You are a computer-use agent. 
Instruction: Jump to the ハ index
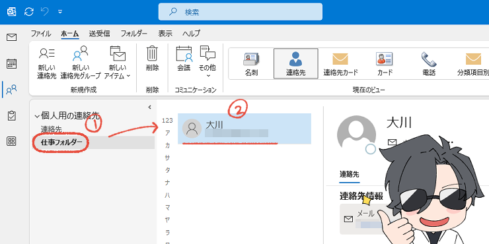click(167, 195)
